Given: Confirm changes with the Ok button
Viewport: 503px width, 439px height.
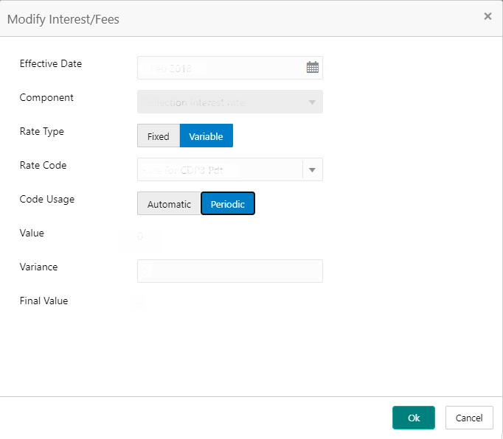Looking at the screenshot, I should pos(414,418).
